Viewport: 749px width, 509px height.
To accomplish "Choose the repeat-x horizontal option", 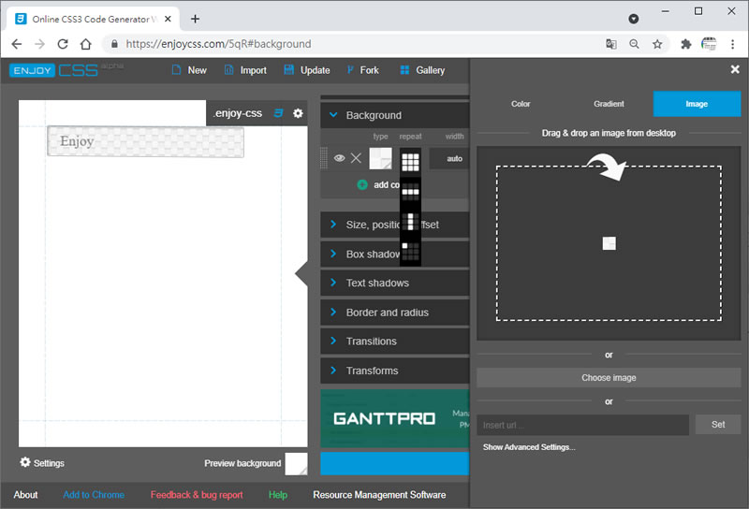I will point(410,192).
